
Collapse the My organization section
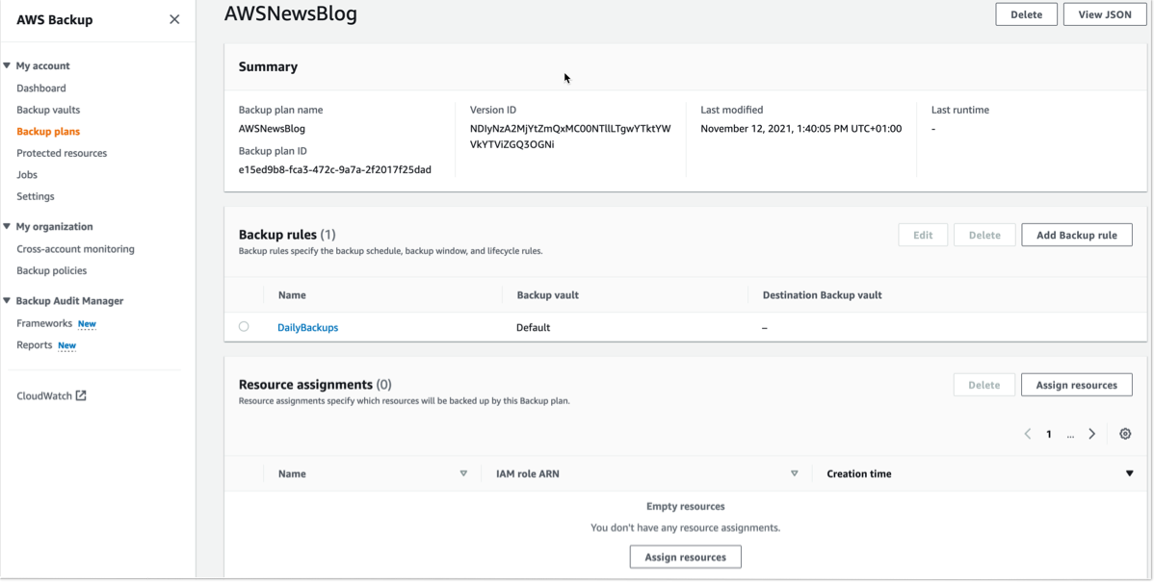tap(9, 226)
